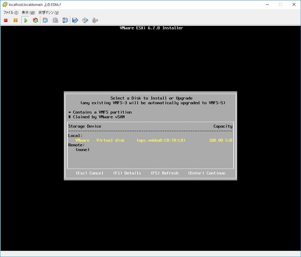301x257 pixels.
Task: Click the red Power Off button
Action: point(6,20)
